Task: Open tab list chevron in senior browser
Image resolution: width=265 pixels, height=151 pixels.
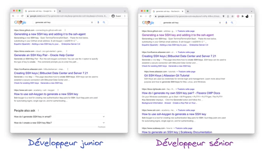Action: [x=251, y=11]
